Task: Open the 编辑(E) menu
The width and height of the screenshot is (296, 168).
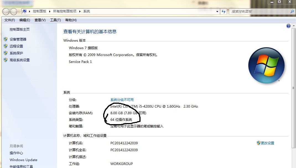Action: [x=25, y=20]
